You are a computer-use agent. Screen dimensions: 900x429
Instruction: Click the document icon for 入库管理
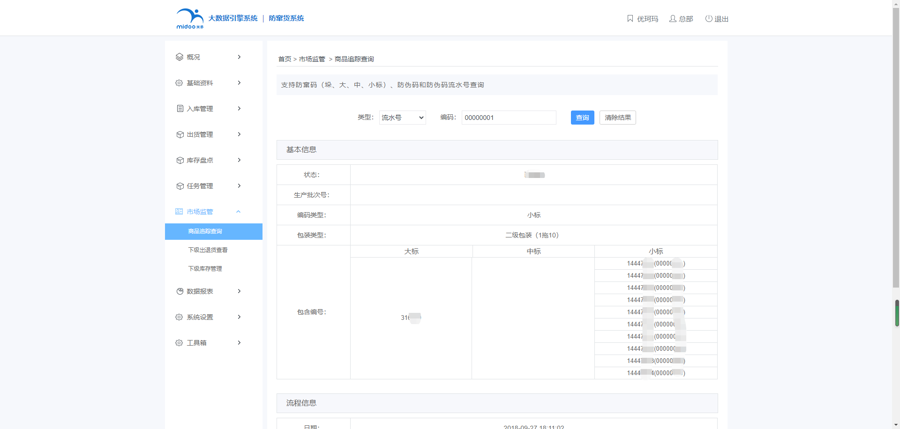180,109
